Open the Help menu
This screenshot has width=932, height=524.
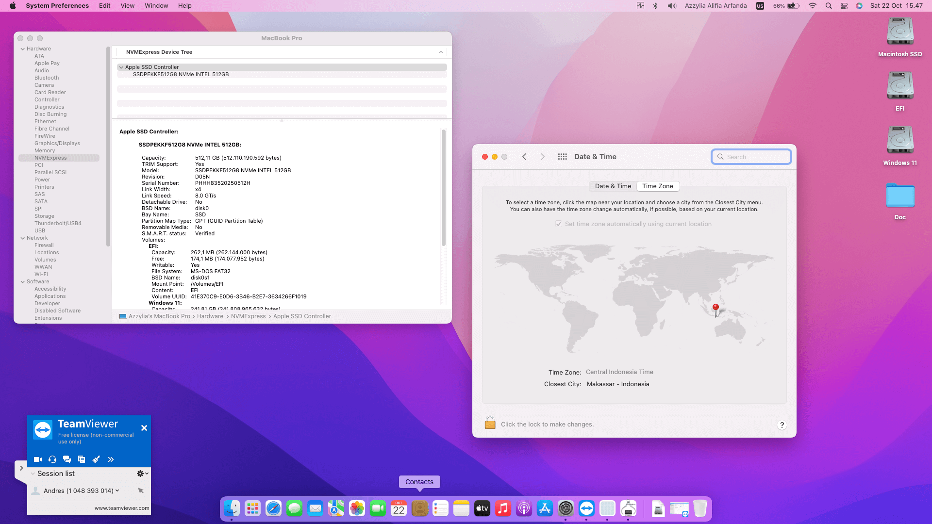(184, 6)
